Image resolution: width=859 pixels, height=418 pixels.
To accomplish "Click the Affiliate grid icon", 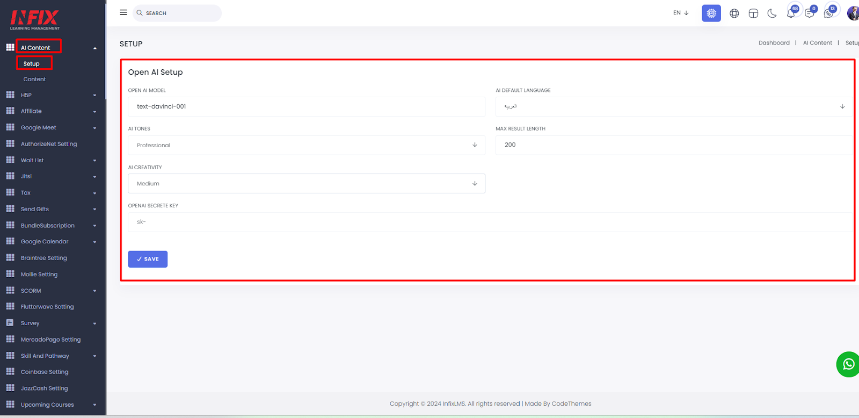I will click(x=10, y=111).
